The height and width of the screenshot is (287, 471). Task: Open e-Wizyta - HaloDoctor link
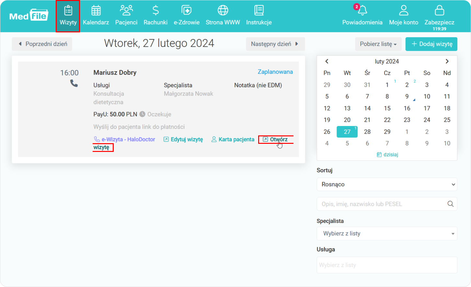pyautogui.click(x=124, y=139)
